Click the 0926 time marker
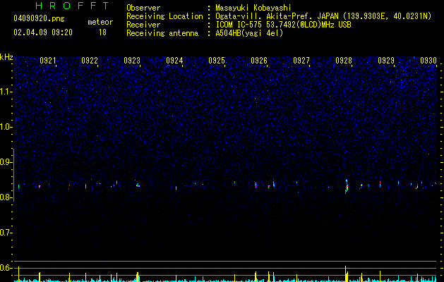This screenshot has height=282, width=444. tap(259, 61)
